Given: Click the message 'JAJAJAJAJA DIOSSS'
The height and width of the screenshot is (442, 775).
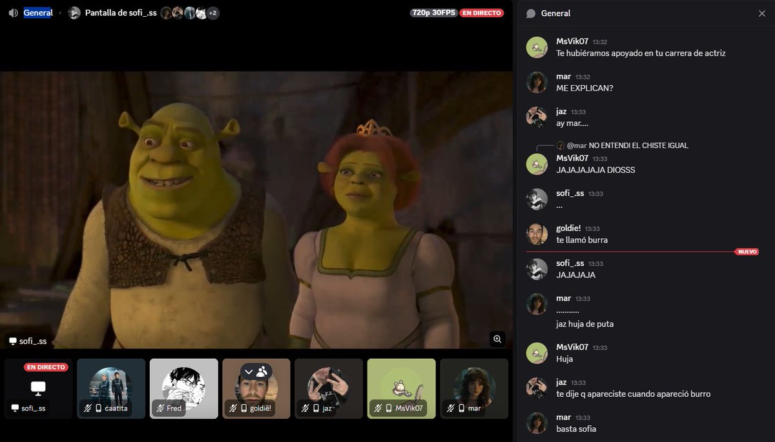Looking at the screenshot, I should point(595,170).
